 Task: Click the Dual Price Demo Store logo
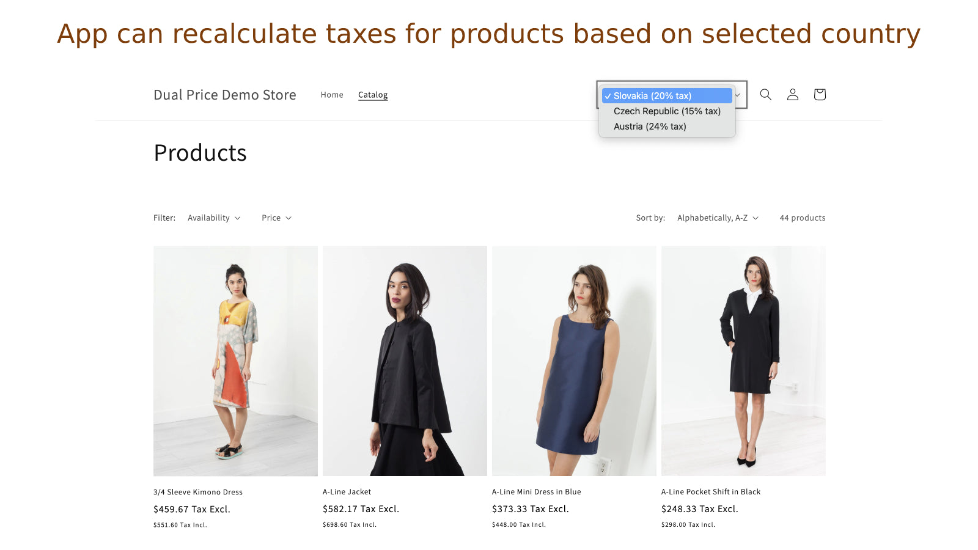(x=225, y=95)
